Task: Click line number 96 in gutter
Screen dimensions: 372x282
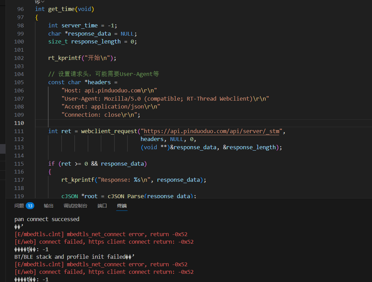Action: point(20,9)
